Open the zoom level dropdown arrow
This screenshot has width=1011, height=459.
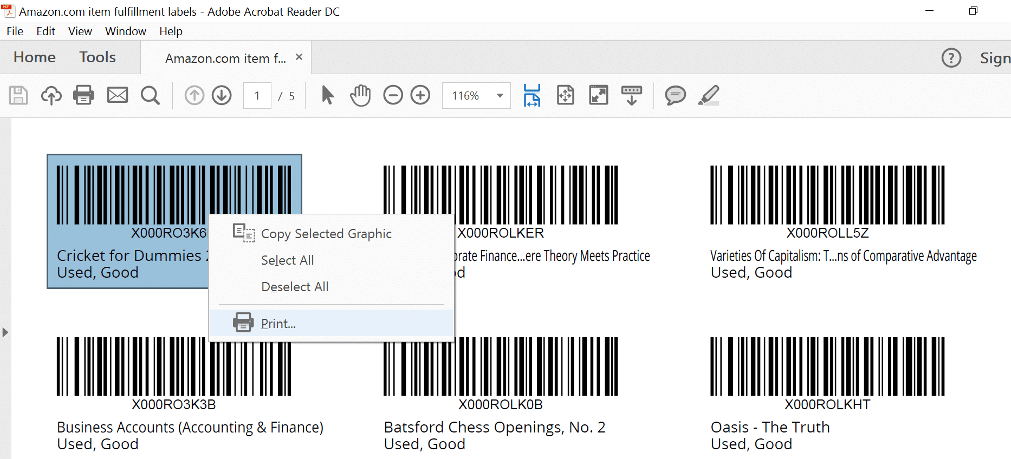[500, 96]
